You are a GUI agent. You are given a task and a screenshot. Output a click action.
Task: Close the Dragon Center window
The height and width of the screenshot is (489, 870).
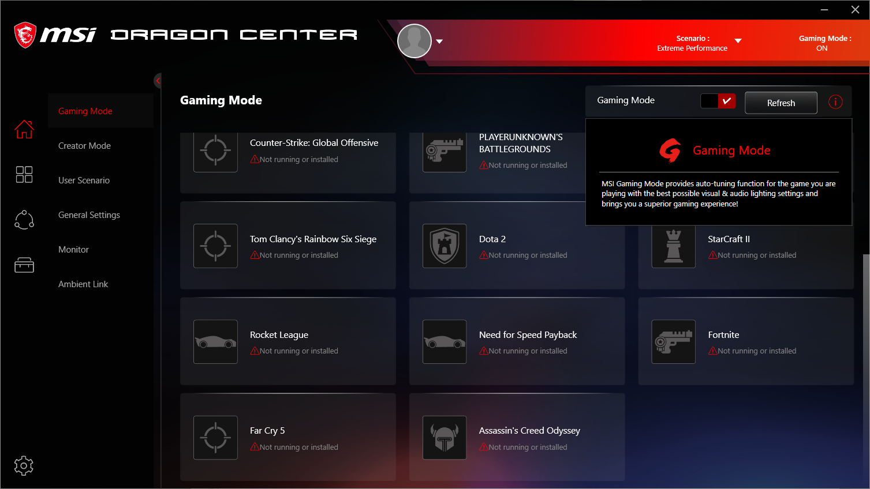[x=855, y=10]
